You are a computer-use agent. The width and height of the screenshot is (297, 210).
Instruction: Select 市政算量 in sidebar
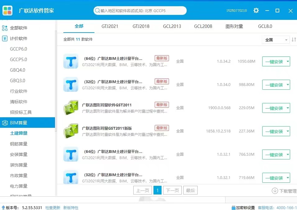[19, 176]
